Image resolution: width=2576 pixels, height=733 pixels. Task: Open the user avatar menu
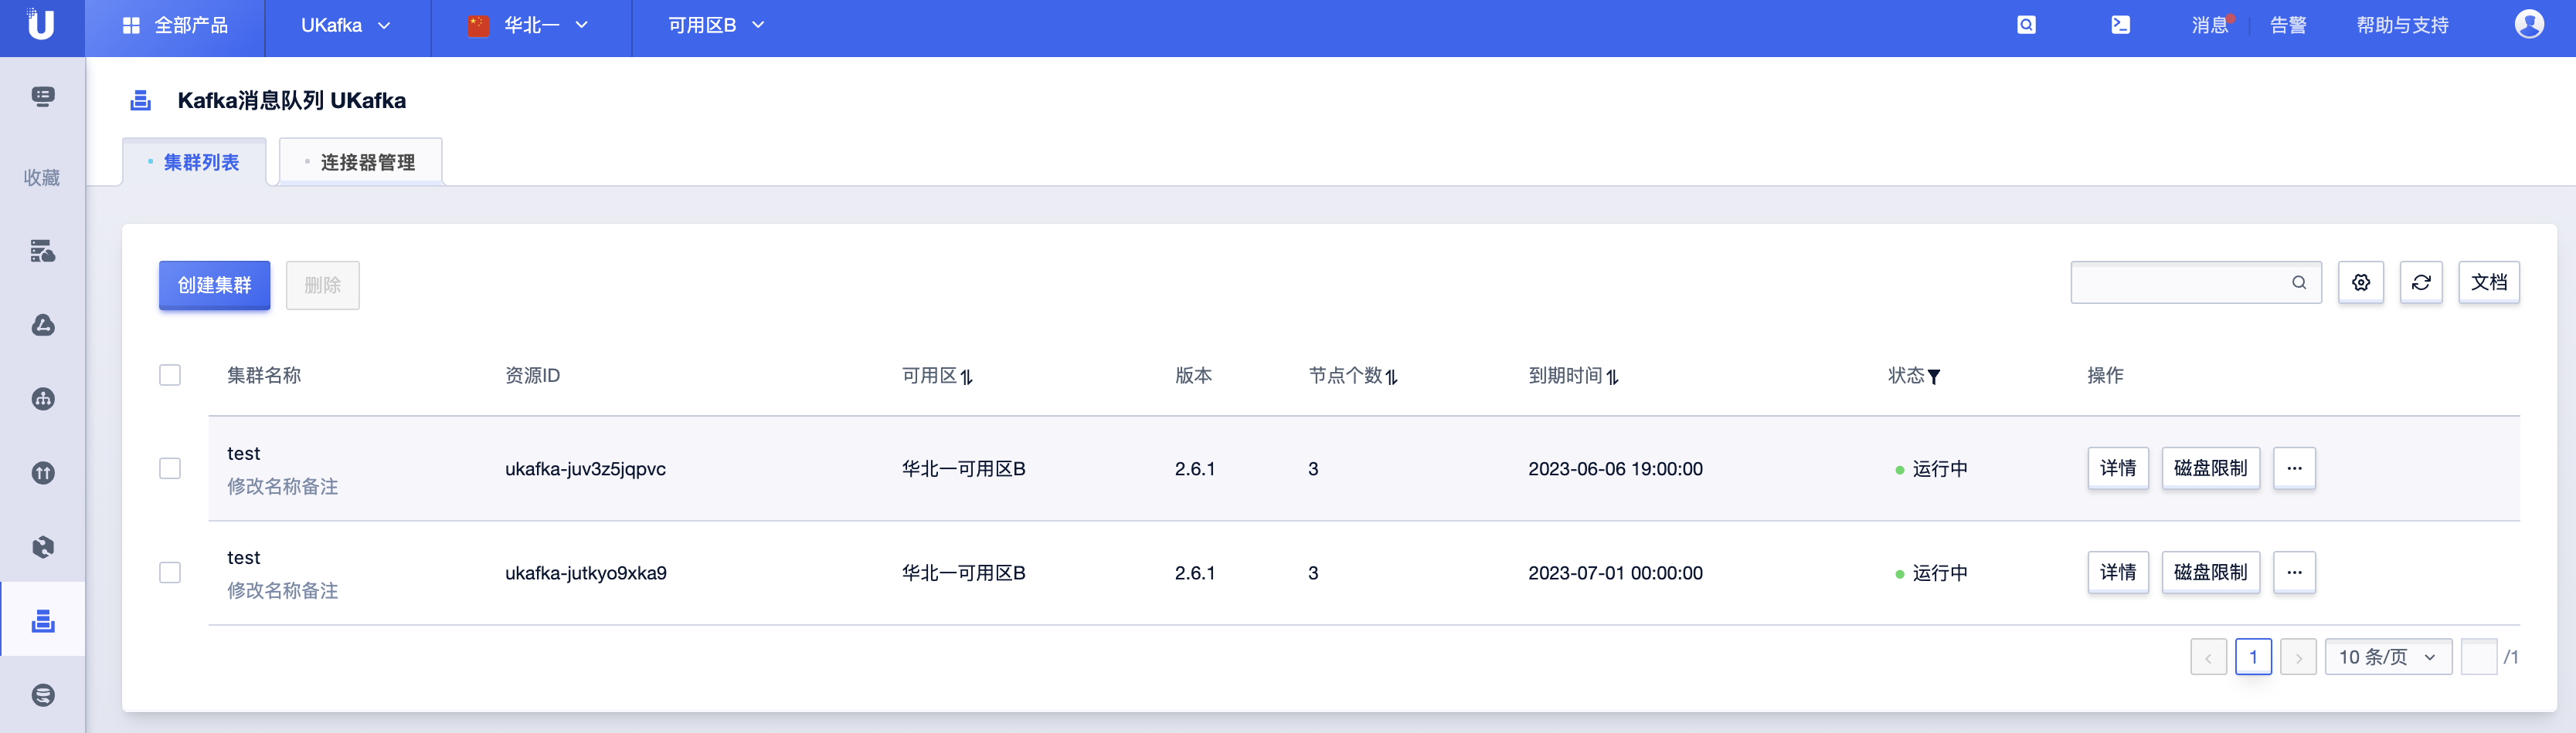tap(2529, 24)
